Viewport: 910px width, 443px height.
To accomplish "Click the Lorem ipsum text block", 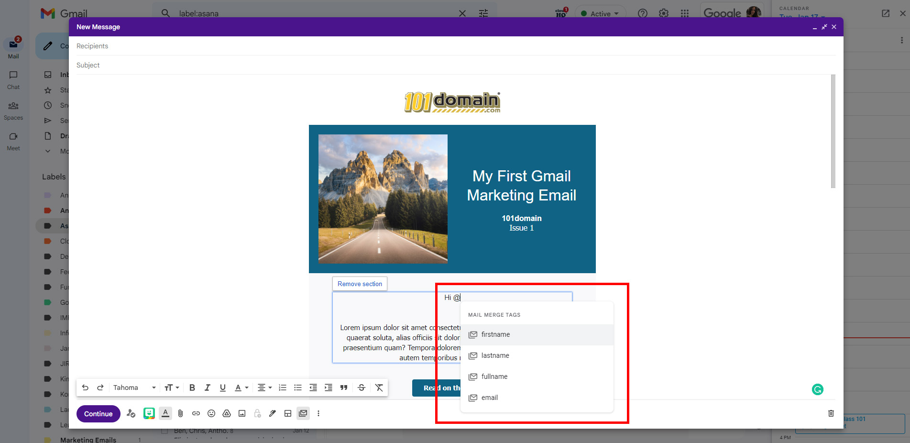I will (401, 343).
